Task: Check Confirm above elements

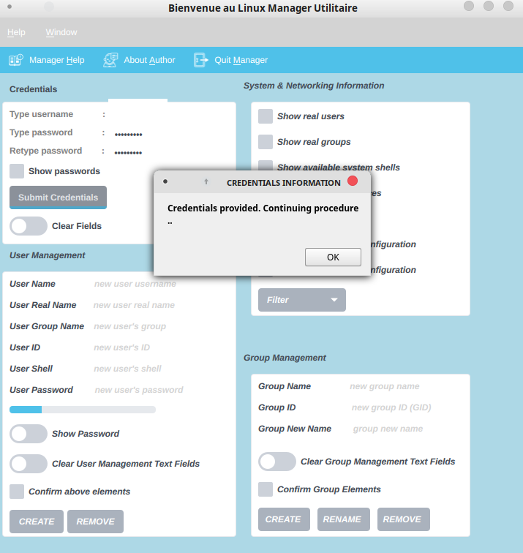Action: point(17,492)
